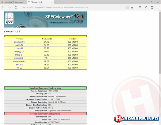Select Algemeen PnP-beeldscherm display name
Screen dimensions: 161x125
(60, 111)
